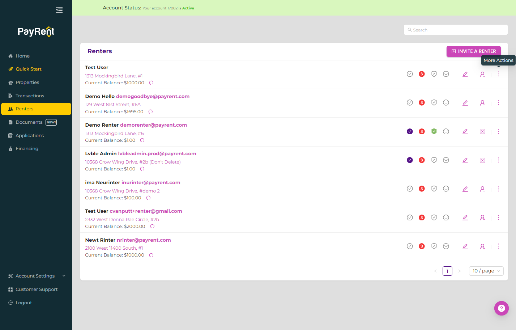Click the user icon for Newt Rinter
This screenshot has width=516, height=330.
pos(482,246)
